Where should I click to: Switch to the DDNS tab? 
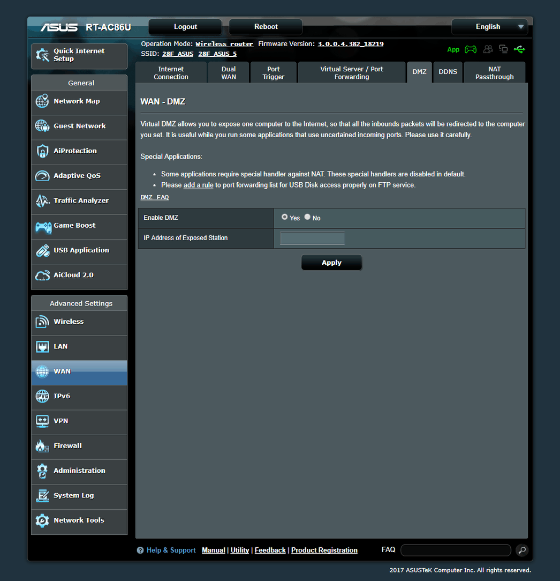pyautogui.click(x=448, y=73)
